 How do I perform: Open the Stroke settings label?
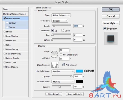point(9,32)
